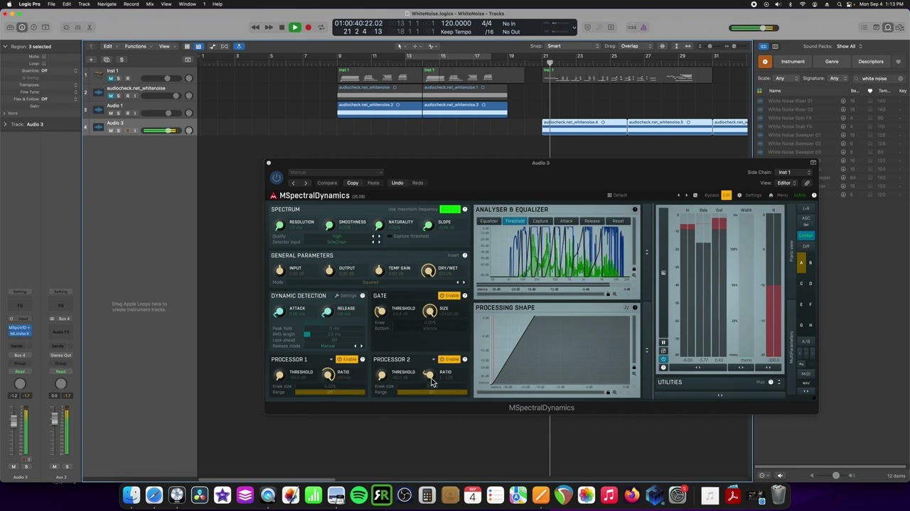Toggle the Mute checkbox in Region inspector
The image size is (910, 511).
[x=43, y=56]
